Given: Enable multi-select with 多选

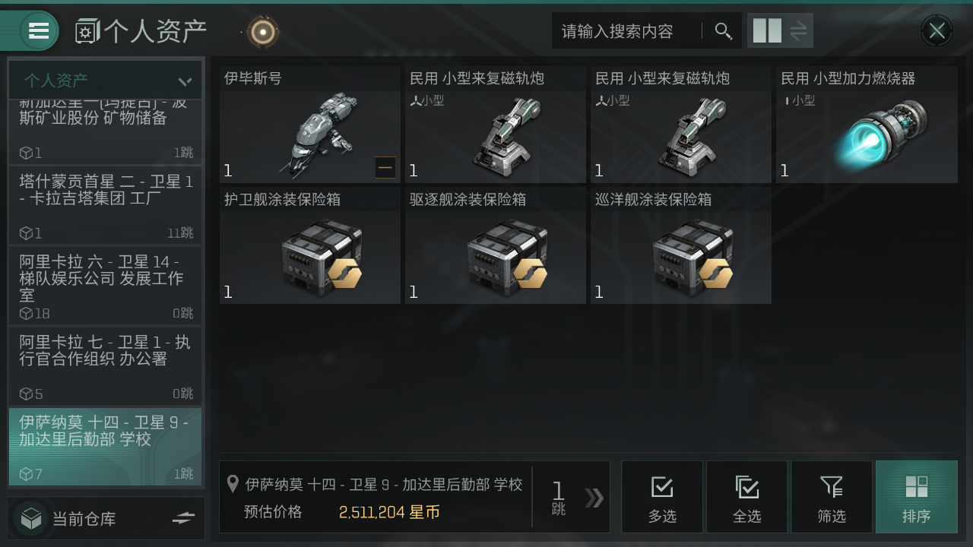Looking at the screenshot, I should coord(662,497).
